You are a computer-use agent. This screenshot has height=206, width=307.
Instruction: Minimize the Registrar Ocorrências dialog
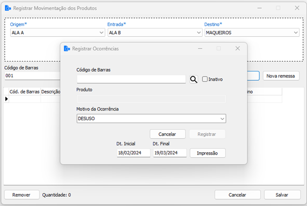200,48
